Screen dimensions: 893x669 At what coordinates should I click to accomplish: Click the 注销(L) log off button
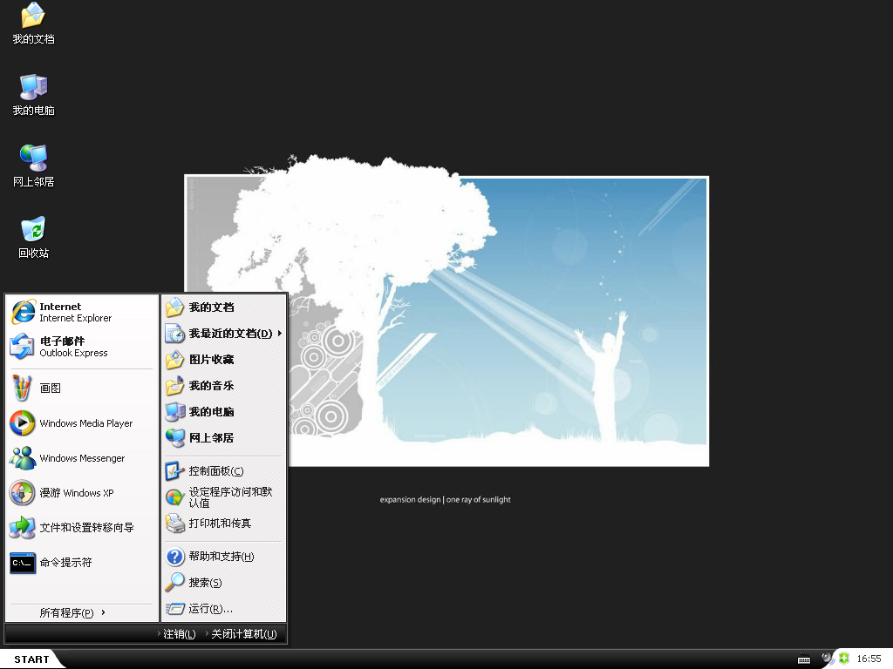pyautogui.click(x=177, y=634)
